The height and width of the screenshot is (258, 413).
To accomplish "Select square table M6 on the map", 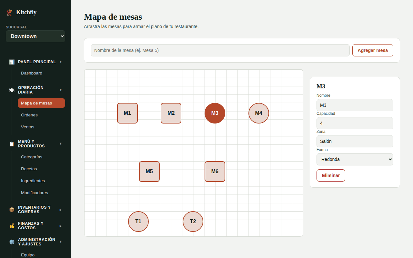I will click(215, 172).
